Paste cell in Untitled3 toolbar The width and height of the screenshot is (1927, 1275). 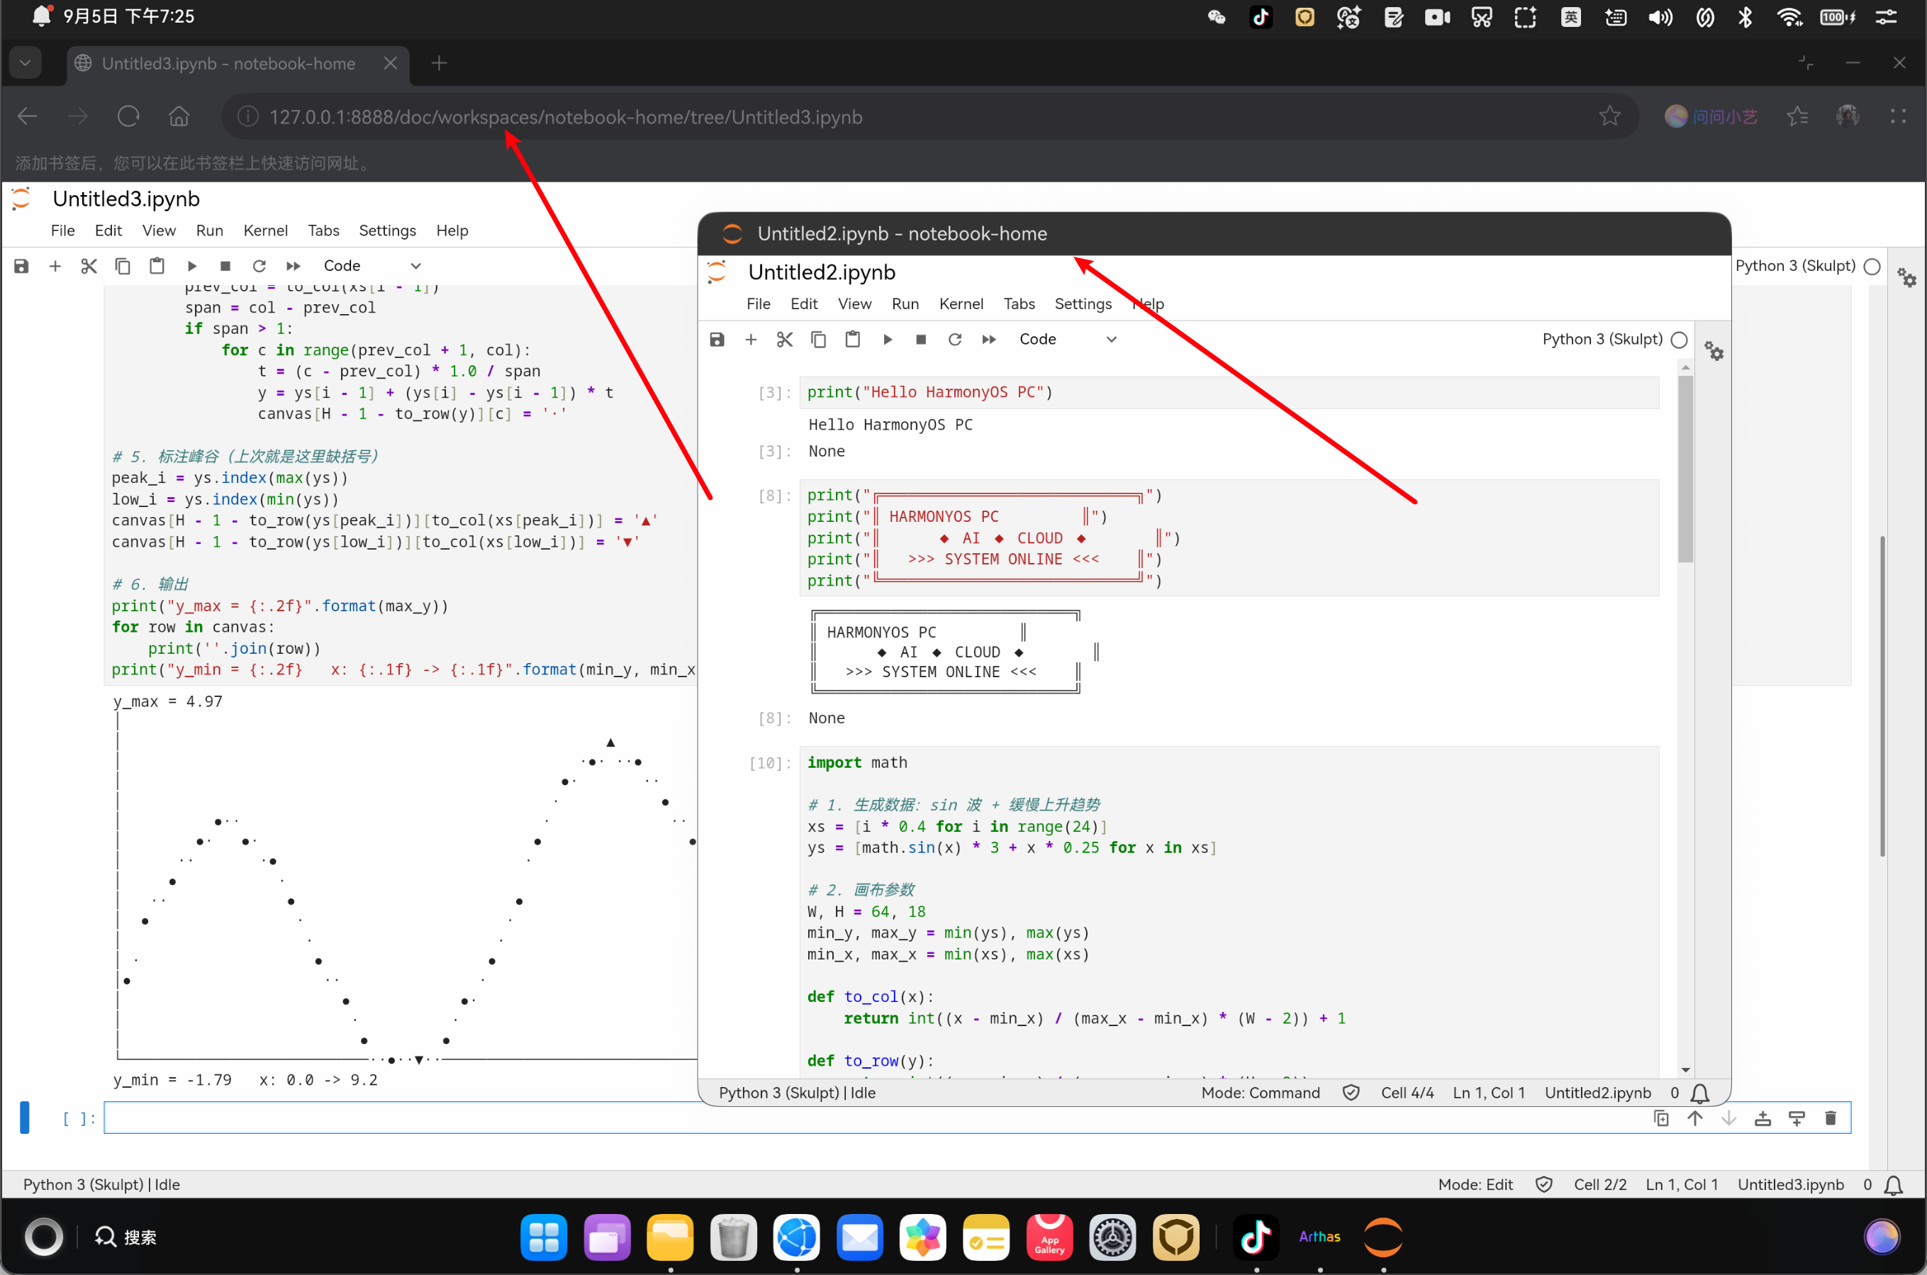pyautogui.click(x=157, y=266)
